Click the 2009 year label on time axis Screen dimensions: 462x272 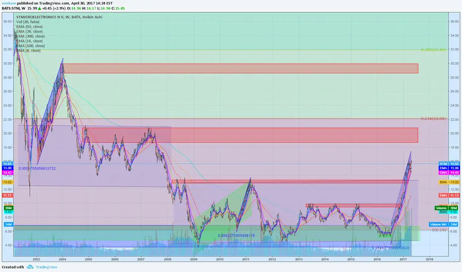point(194,259)
